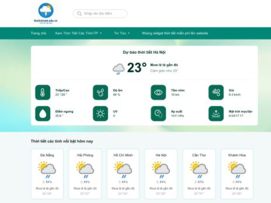
Task: Click the Gió label
Action: [231, 90]
